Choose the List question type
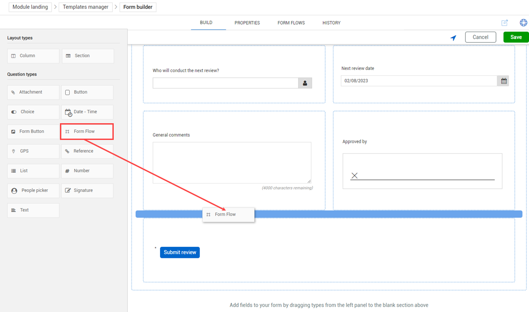Viewport: 529px width, 312px height. 33,171
